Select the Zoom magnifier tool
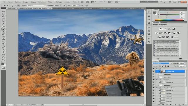Image resolution: width=188 pixels, height=106 pixels. click(x=3, y=59)
